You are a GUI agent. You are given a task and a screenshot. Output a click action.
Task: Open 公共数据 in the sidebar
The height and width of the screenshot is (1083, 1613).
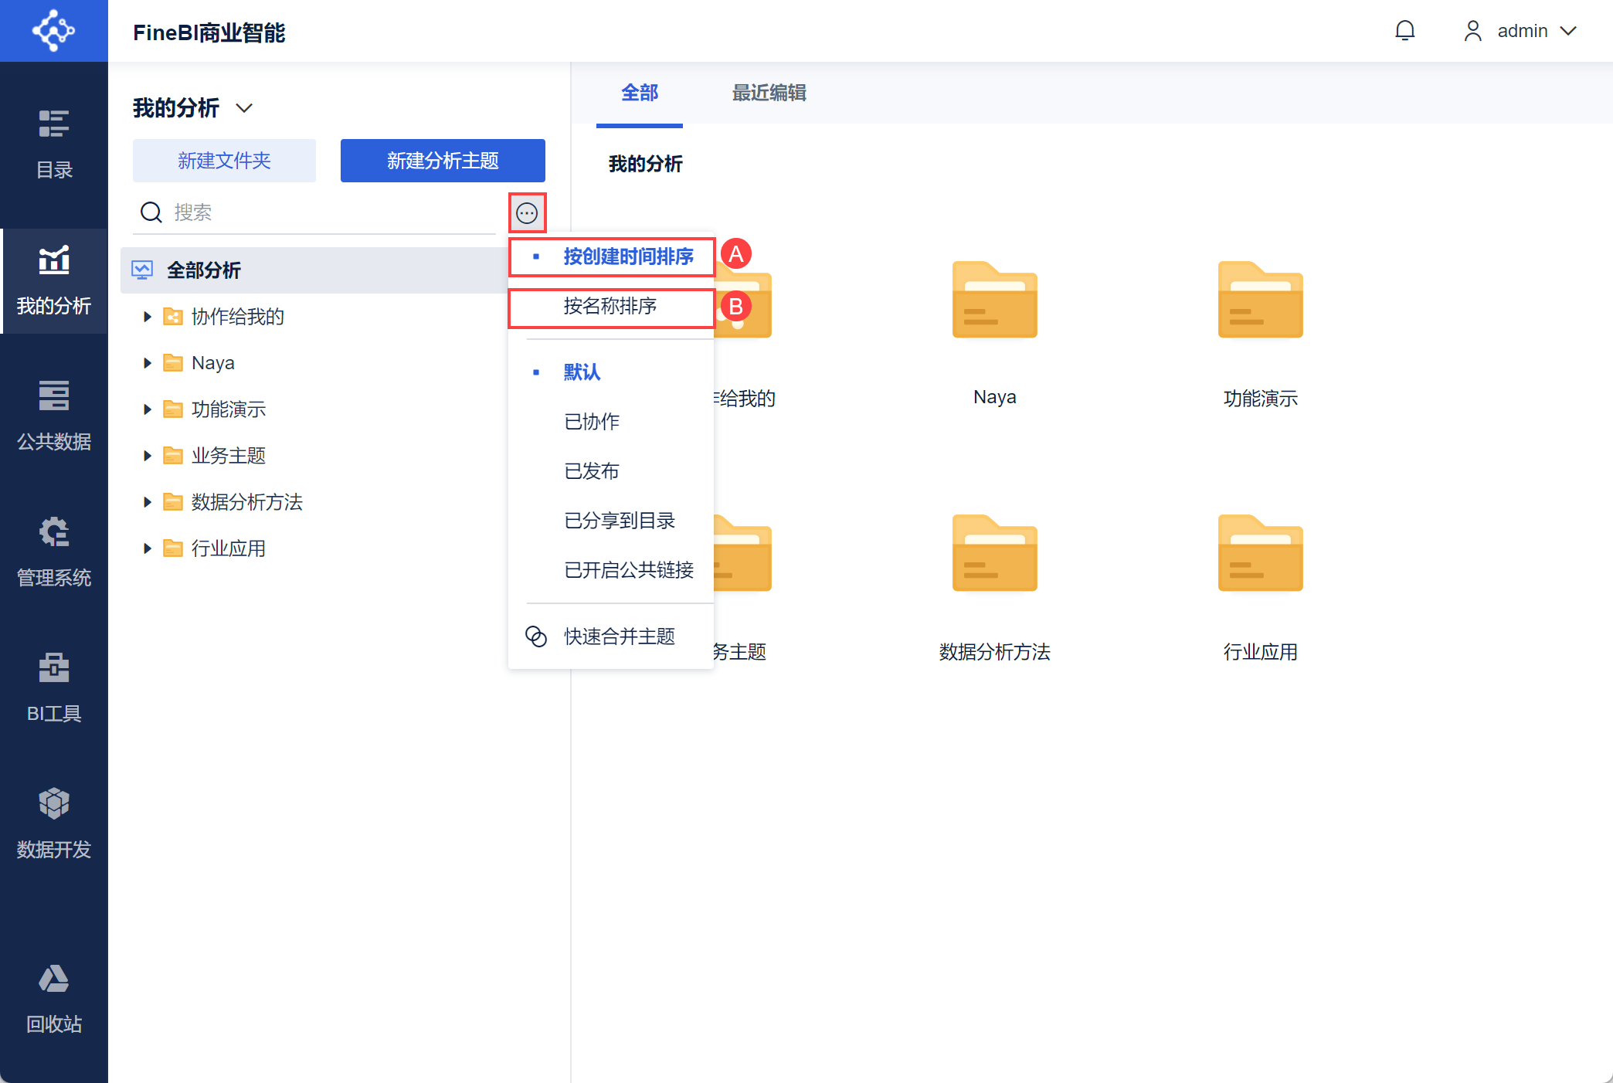[54, 416]
